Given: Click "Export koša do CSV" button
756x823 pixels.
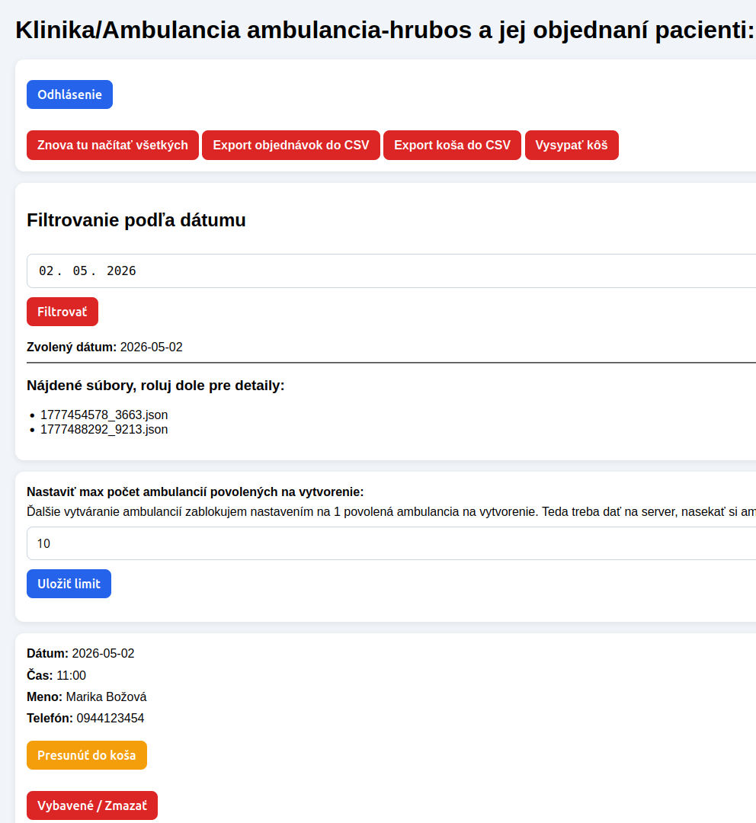Looking at the screenshot, I should click(452, 146).
